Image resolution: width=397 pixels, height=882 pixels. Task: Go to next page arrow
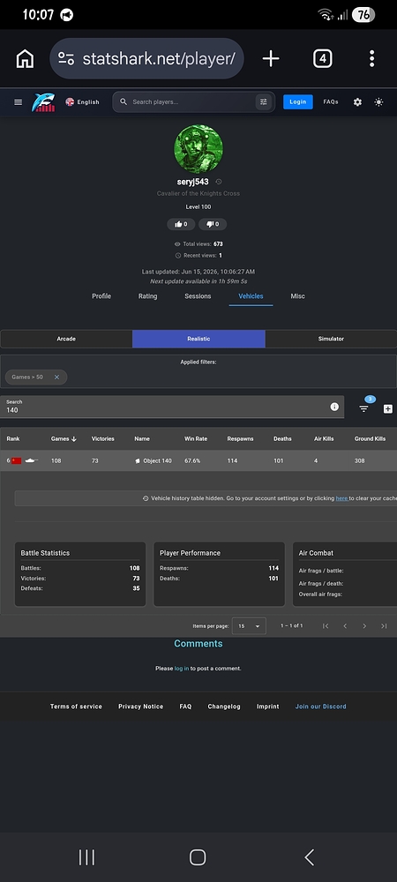pos(364,626)
